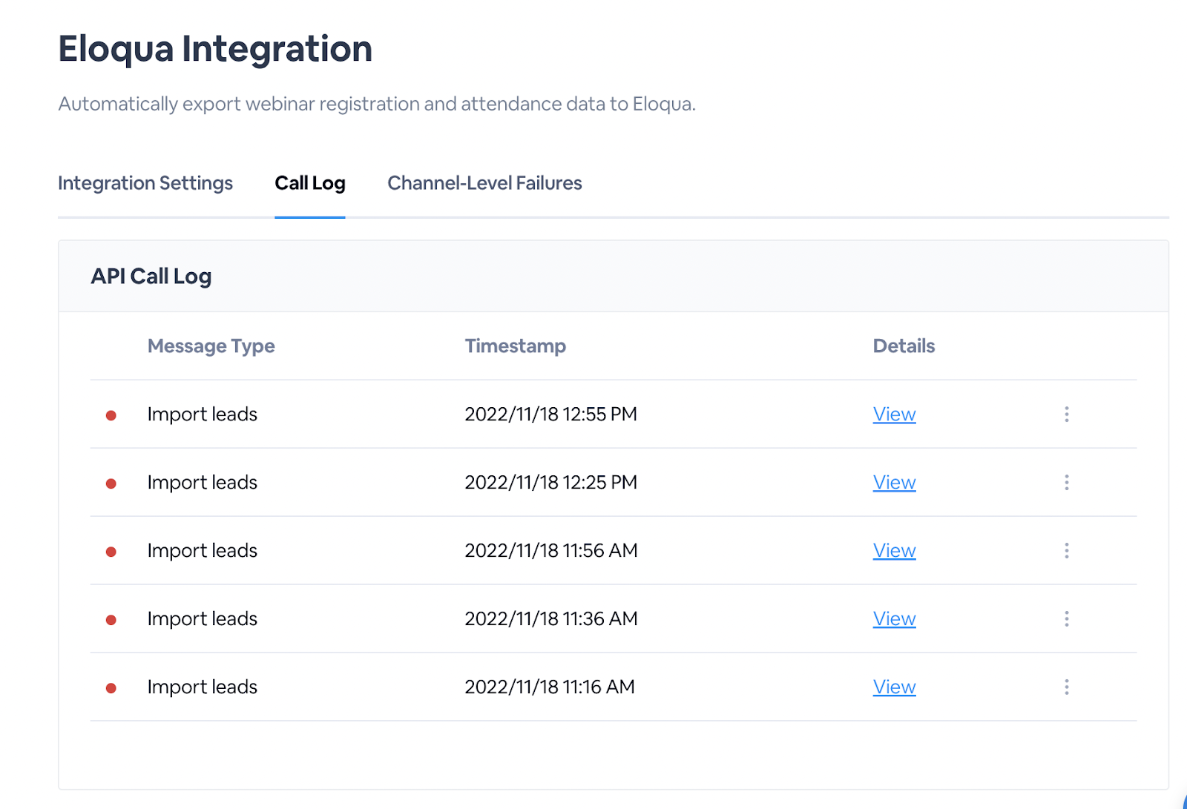
Task: Click the Timestamp column header
Action: (x=515, y=346)
